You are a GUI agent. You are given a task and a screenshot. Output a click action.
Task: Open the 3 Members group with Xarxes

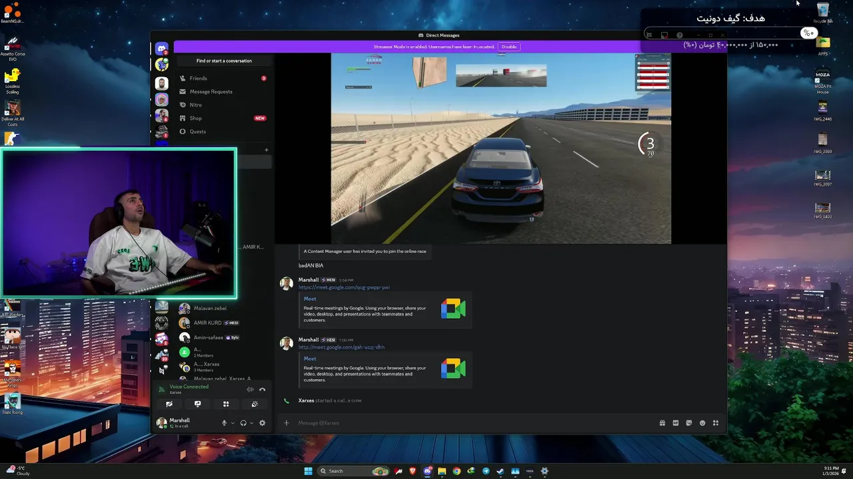click(x=223, y=367)
